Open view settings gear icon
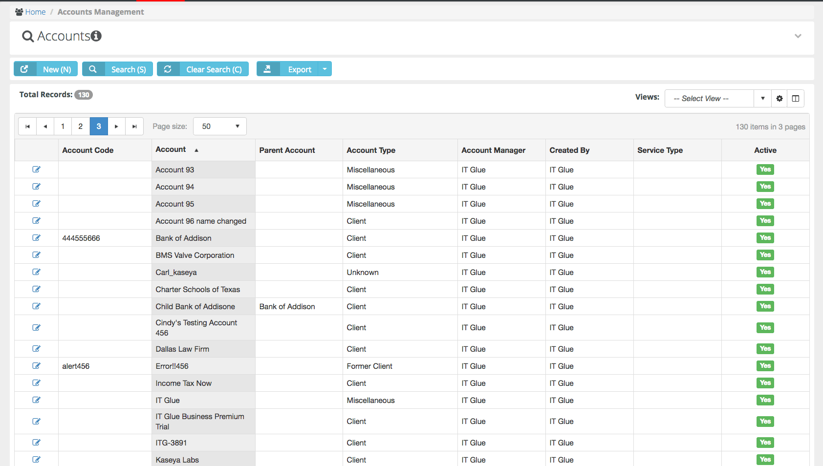 pos(780,98)
